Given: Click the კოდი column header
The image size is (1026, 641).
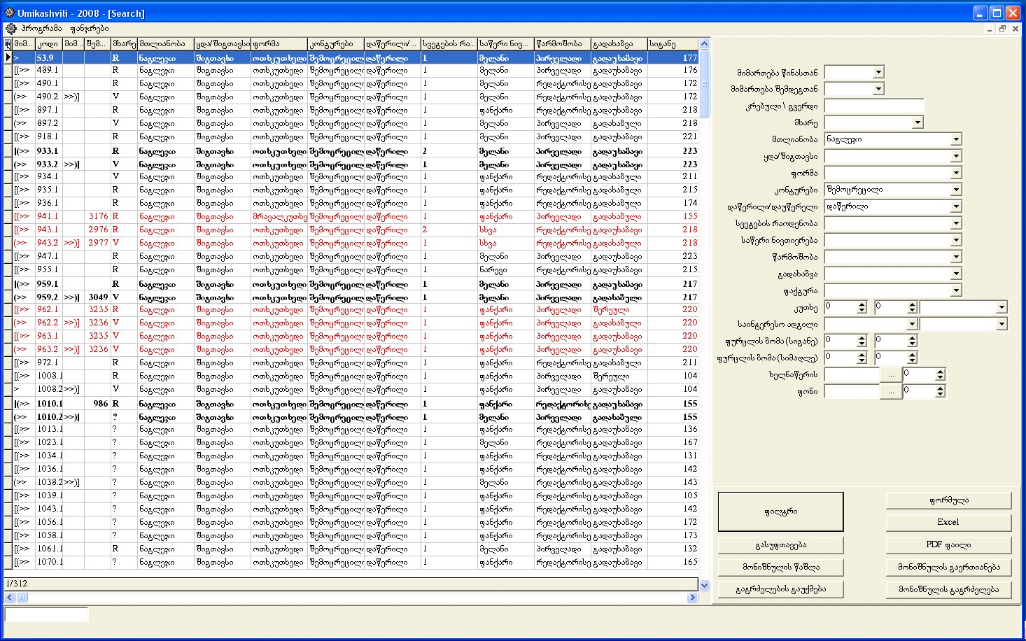Looking at the screenshot, I should (48, 44).
